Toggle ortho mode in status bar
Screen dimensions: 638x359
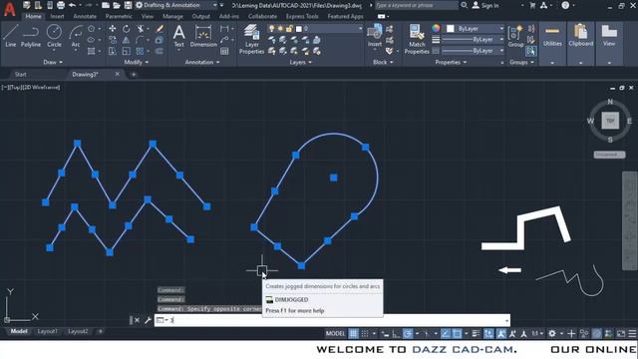click(x=397, y=334)
